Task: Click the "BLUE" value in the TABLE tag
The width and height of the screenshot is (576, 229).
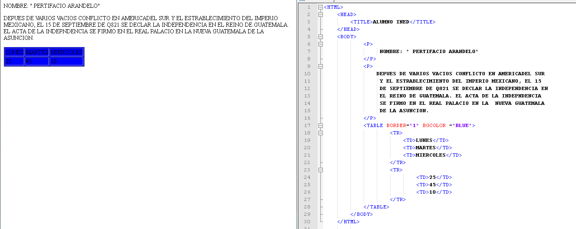Action: 462,125
